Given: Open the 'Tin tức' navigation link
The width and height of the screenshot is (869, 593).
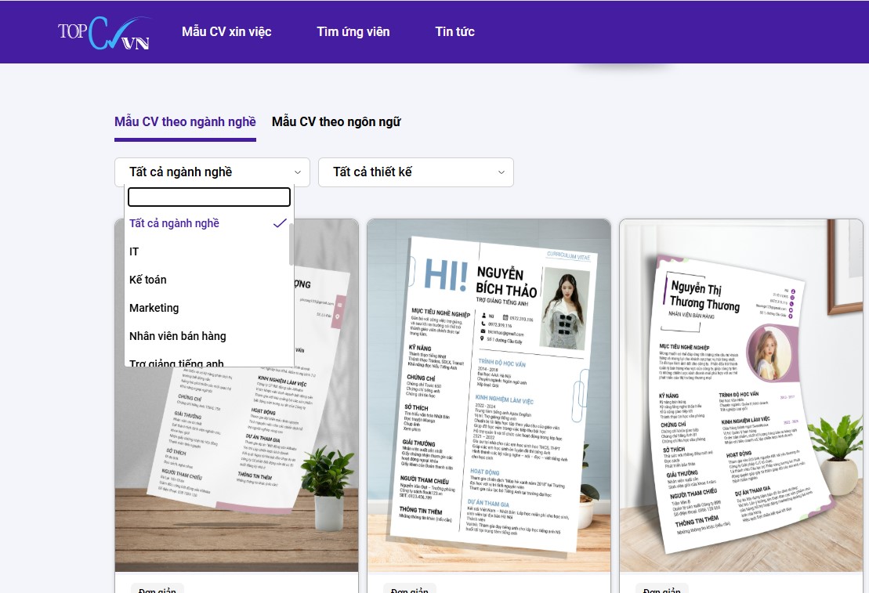Looking at the screenshot, I should (x=454, y=32).
